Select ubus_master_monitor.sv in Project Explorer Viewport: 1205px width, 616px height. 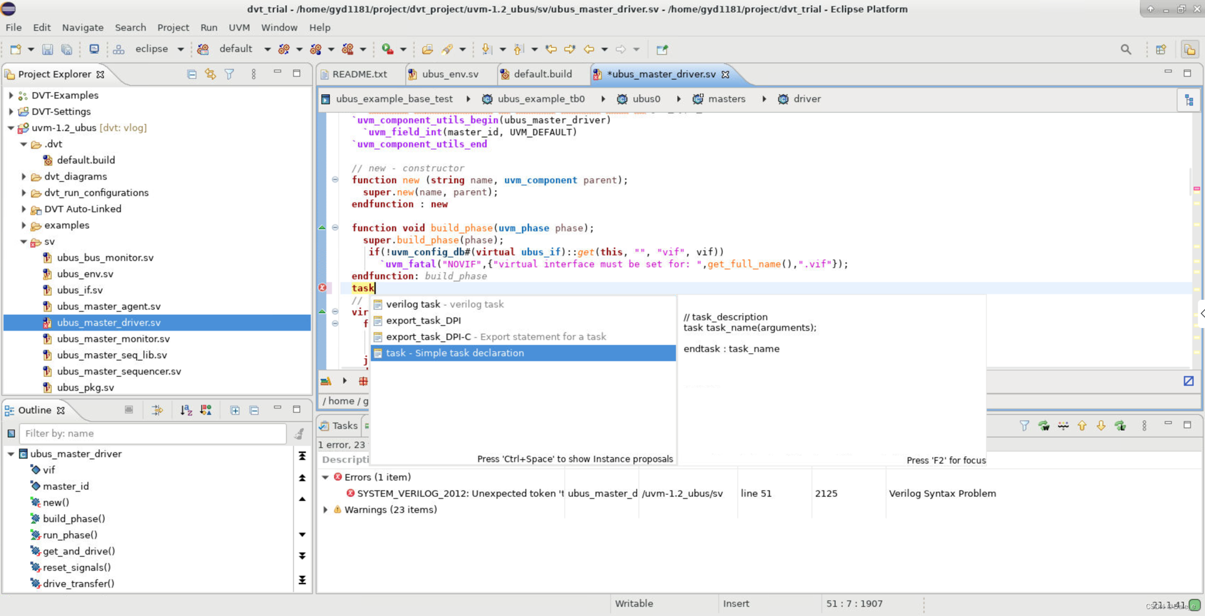tap(113, 339)
